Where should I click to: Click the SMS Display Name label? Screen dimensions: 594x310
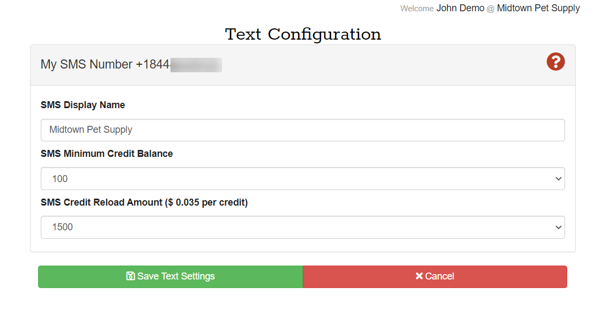83,105
